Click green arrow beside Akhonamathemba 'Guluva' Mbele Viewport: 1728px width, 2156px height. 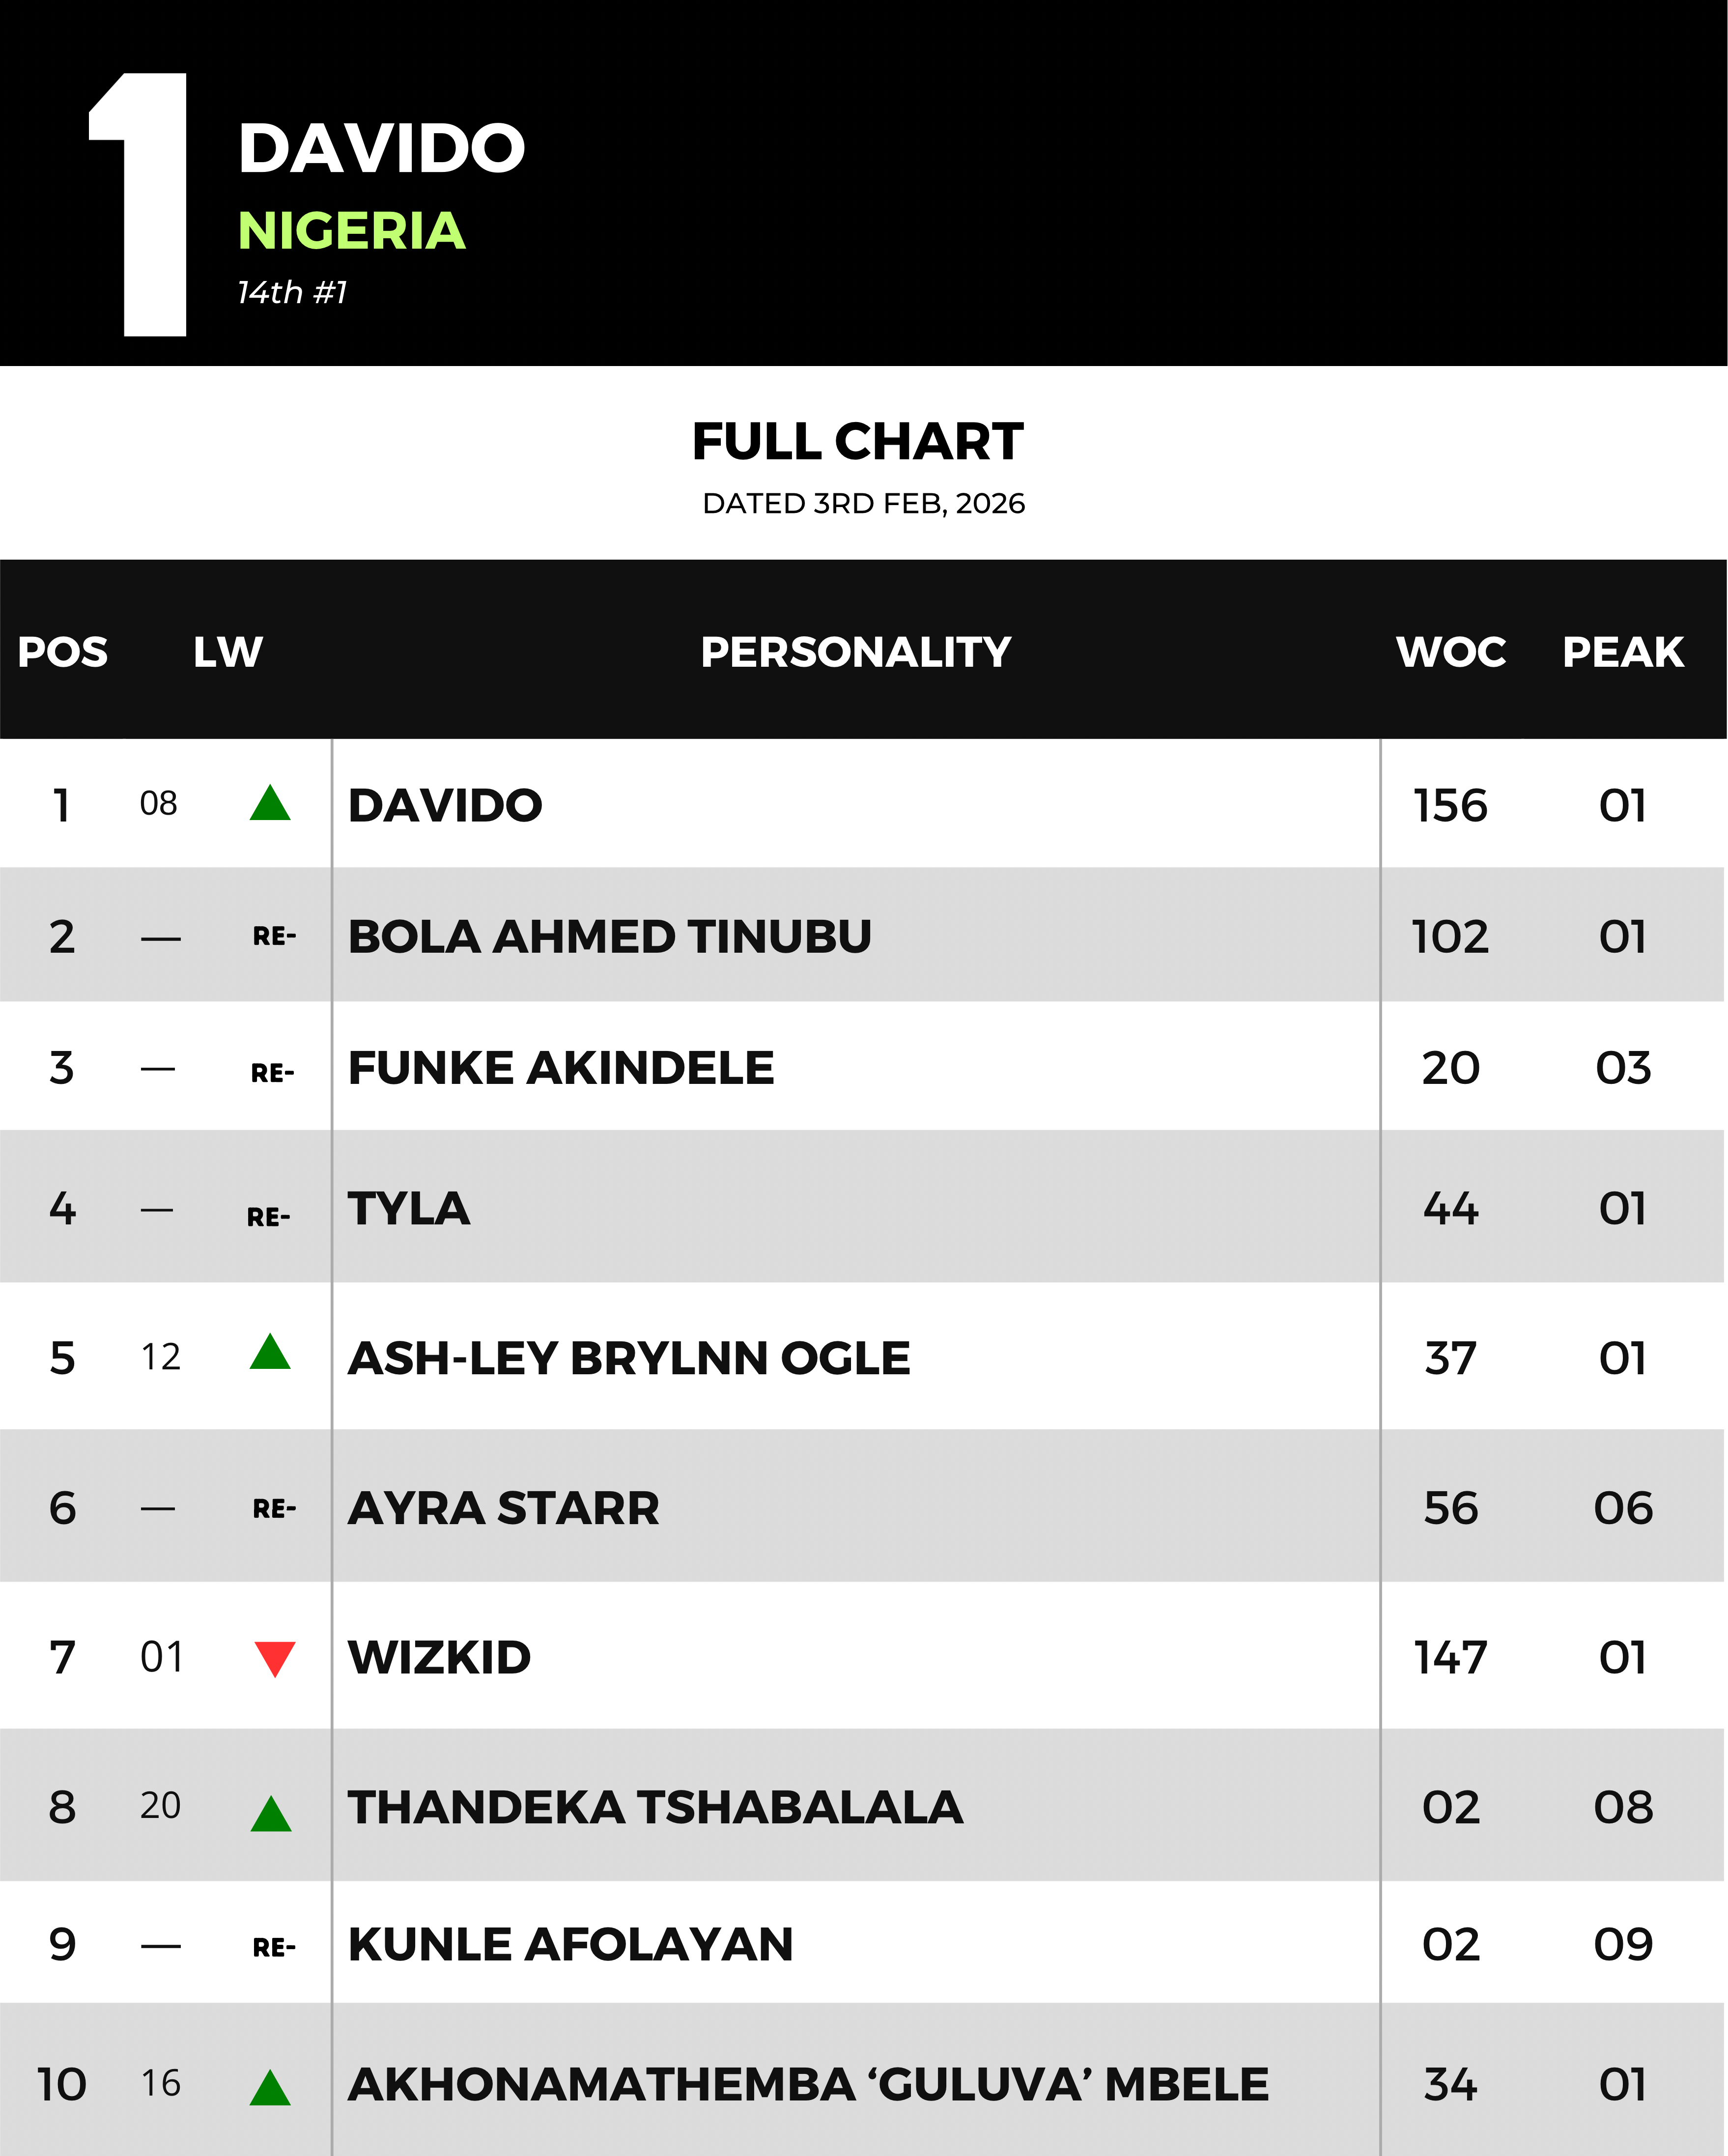coord(270,2088)
